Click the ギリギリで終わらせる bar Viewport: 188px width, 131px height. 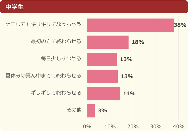103,94
